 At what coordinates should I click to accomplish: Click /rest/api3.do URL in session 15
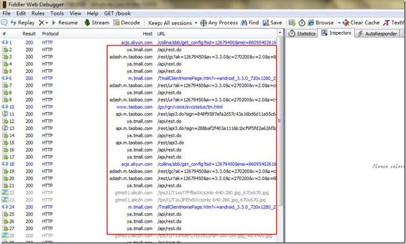coord(171,143)
